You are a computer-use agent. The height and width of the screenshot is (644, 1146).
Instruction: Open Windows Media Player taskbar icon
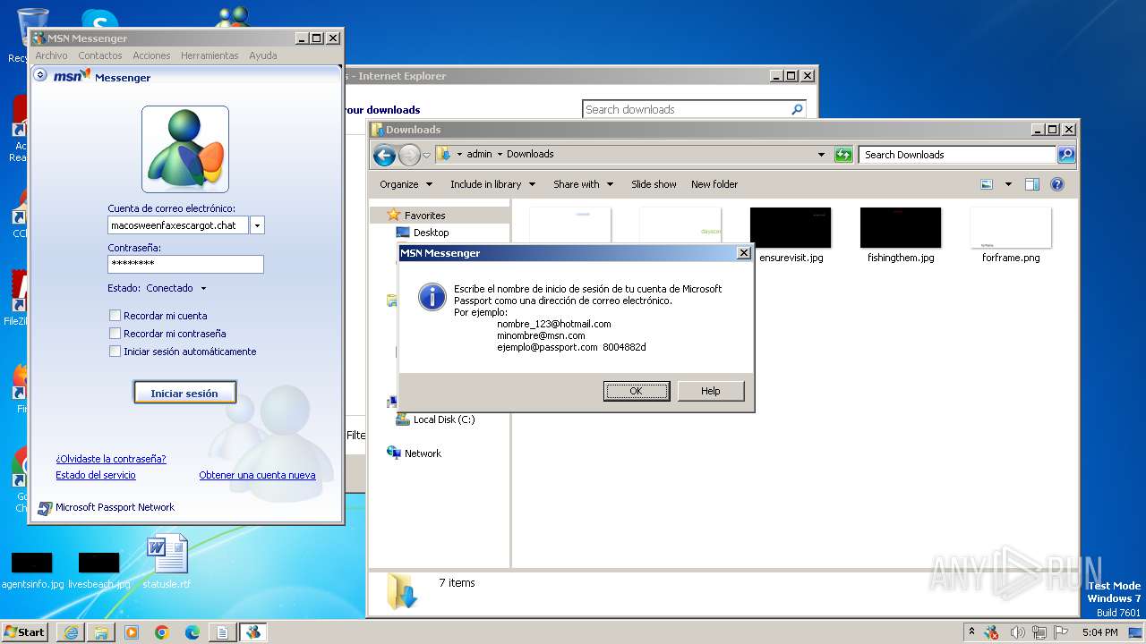(x=132, y=632)
